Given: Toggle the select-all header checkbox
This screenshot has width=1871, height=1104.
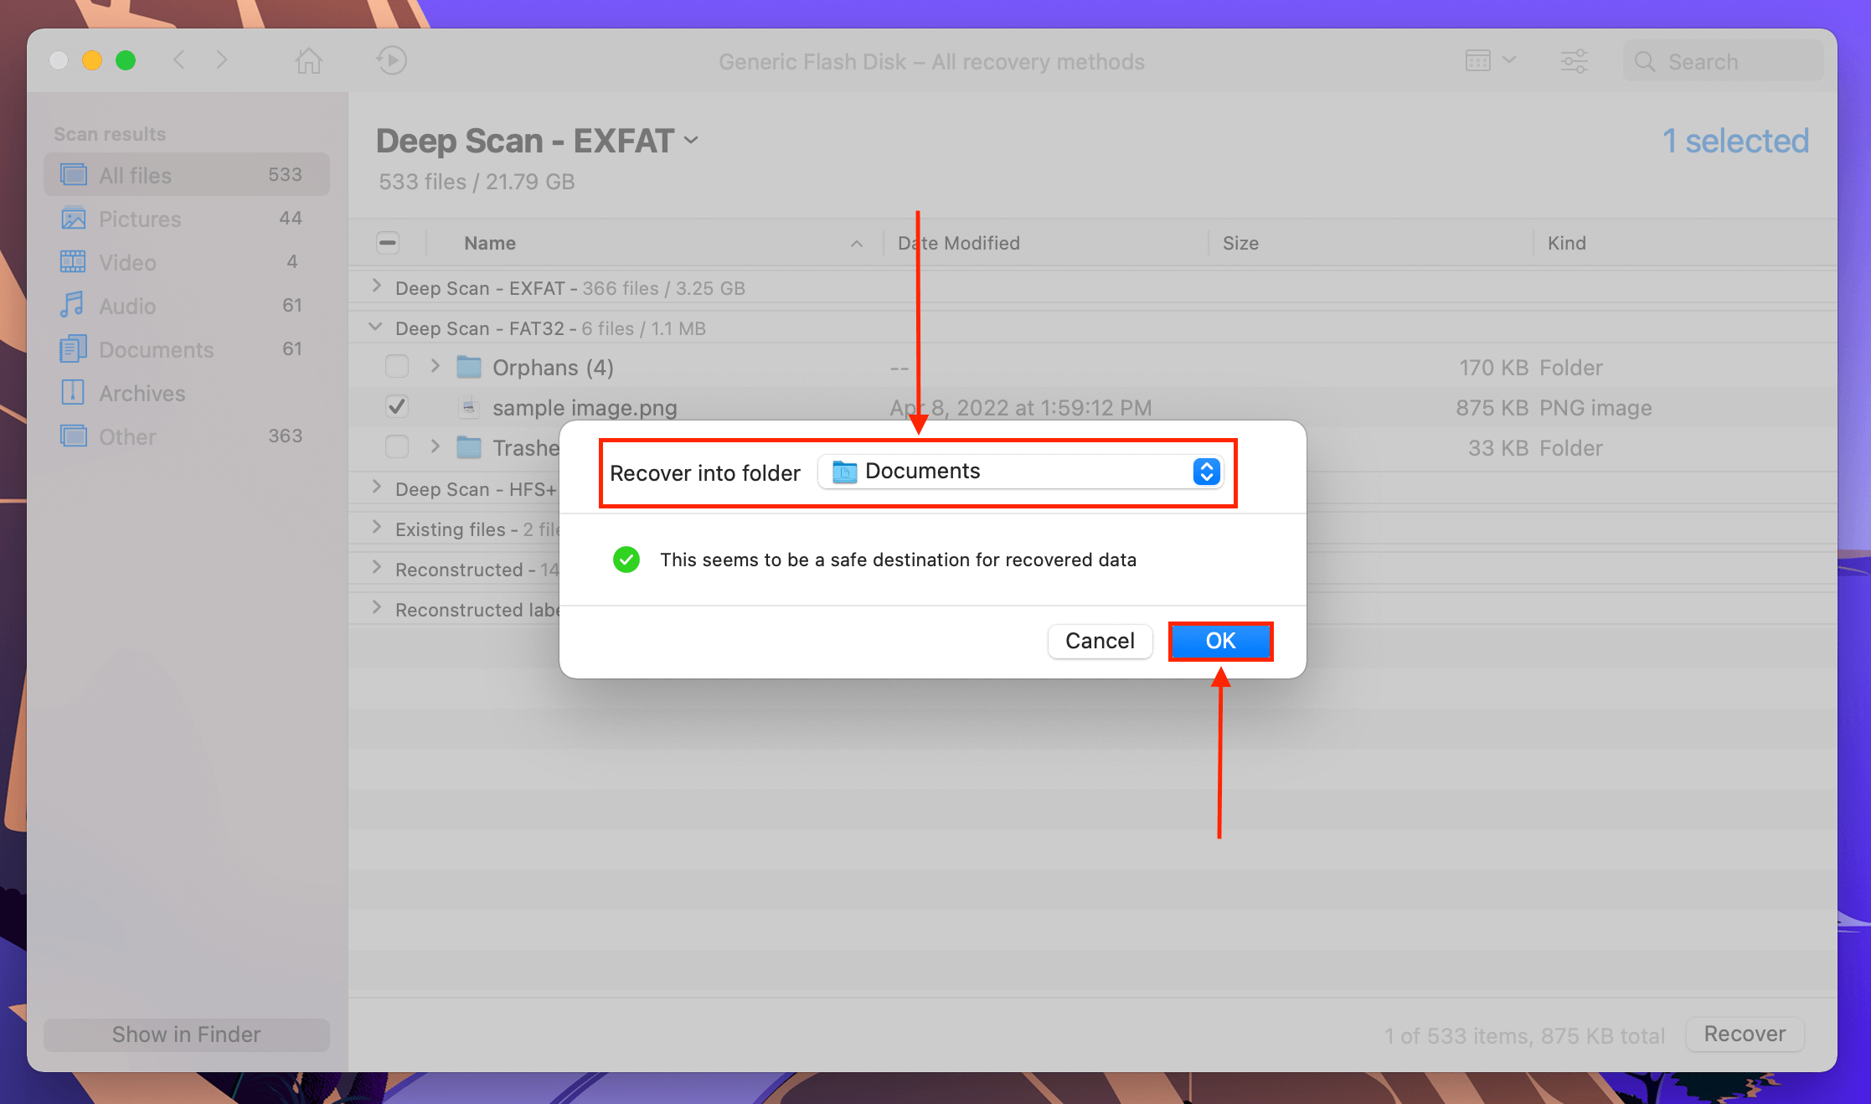Looking at the screenshot, I should (x=388, y=243).
